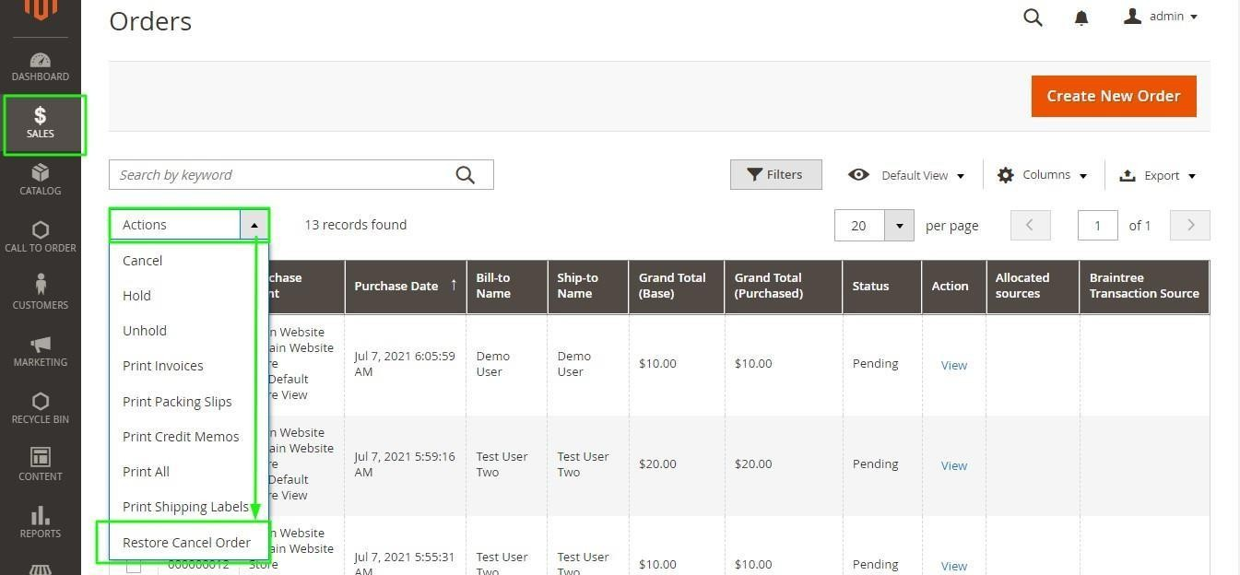Select Restore Cancel Order action
The height and width of the screenshot is (575, 1240).
pyautogui.click(x=186, y=543)
